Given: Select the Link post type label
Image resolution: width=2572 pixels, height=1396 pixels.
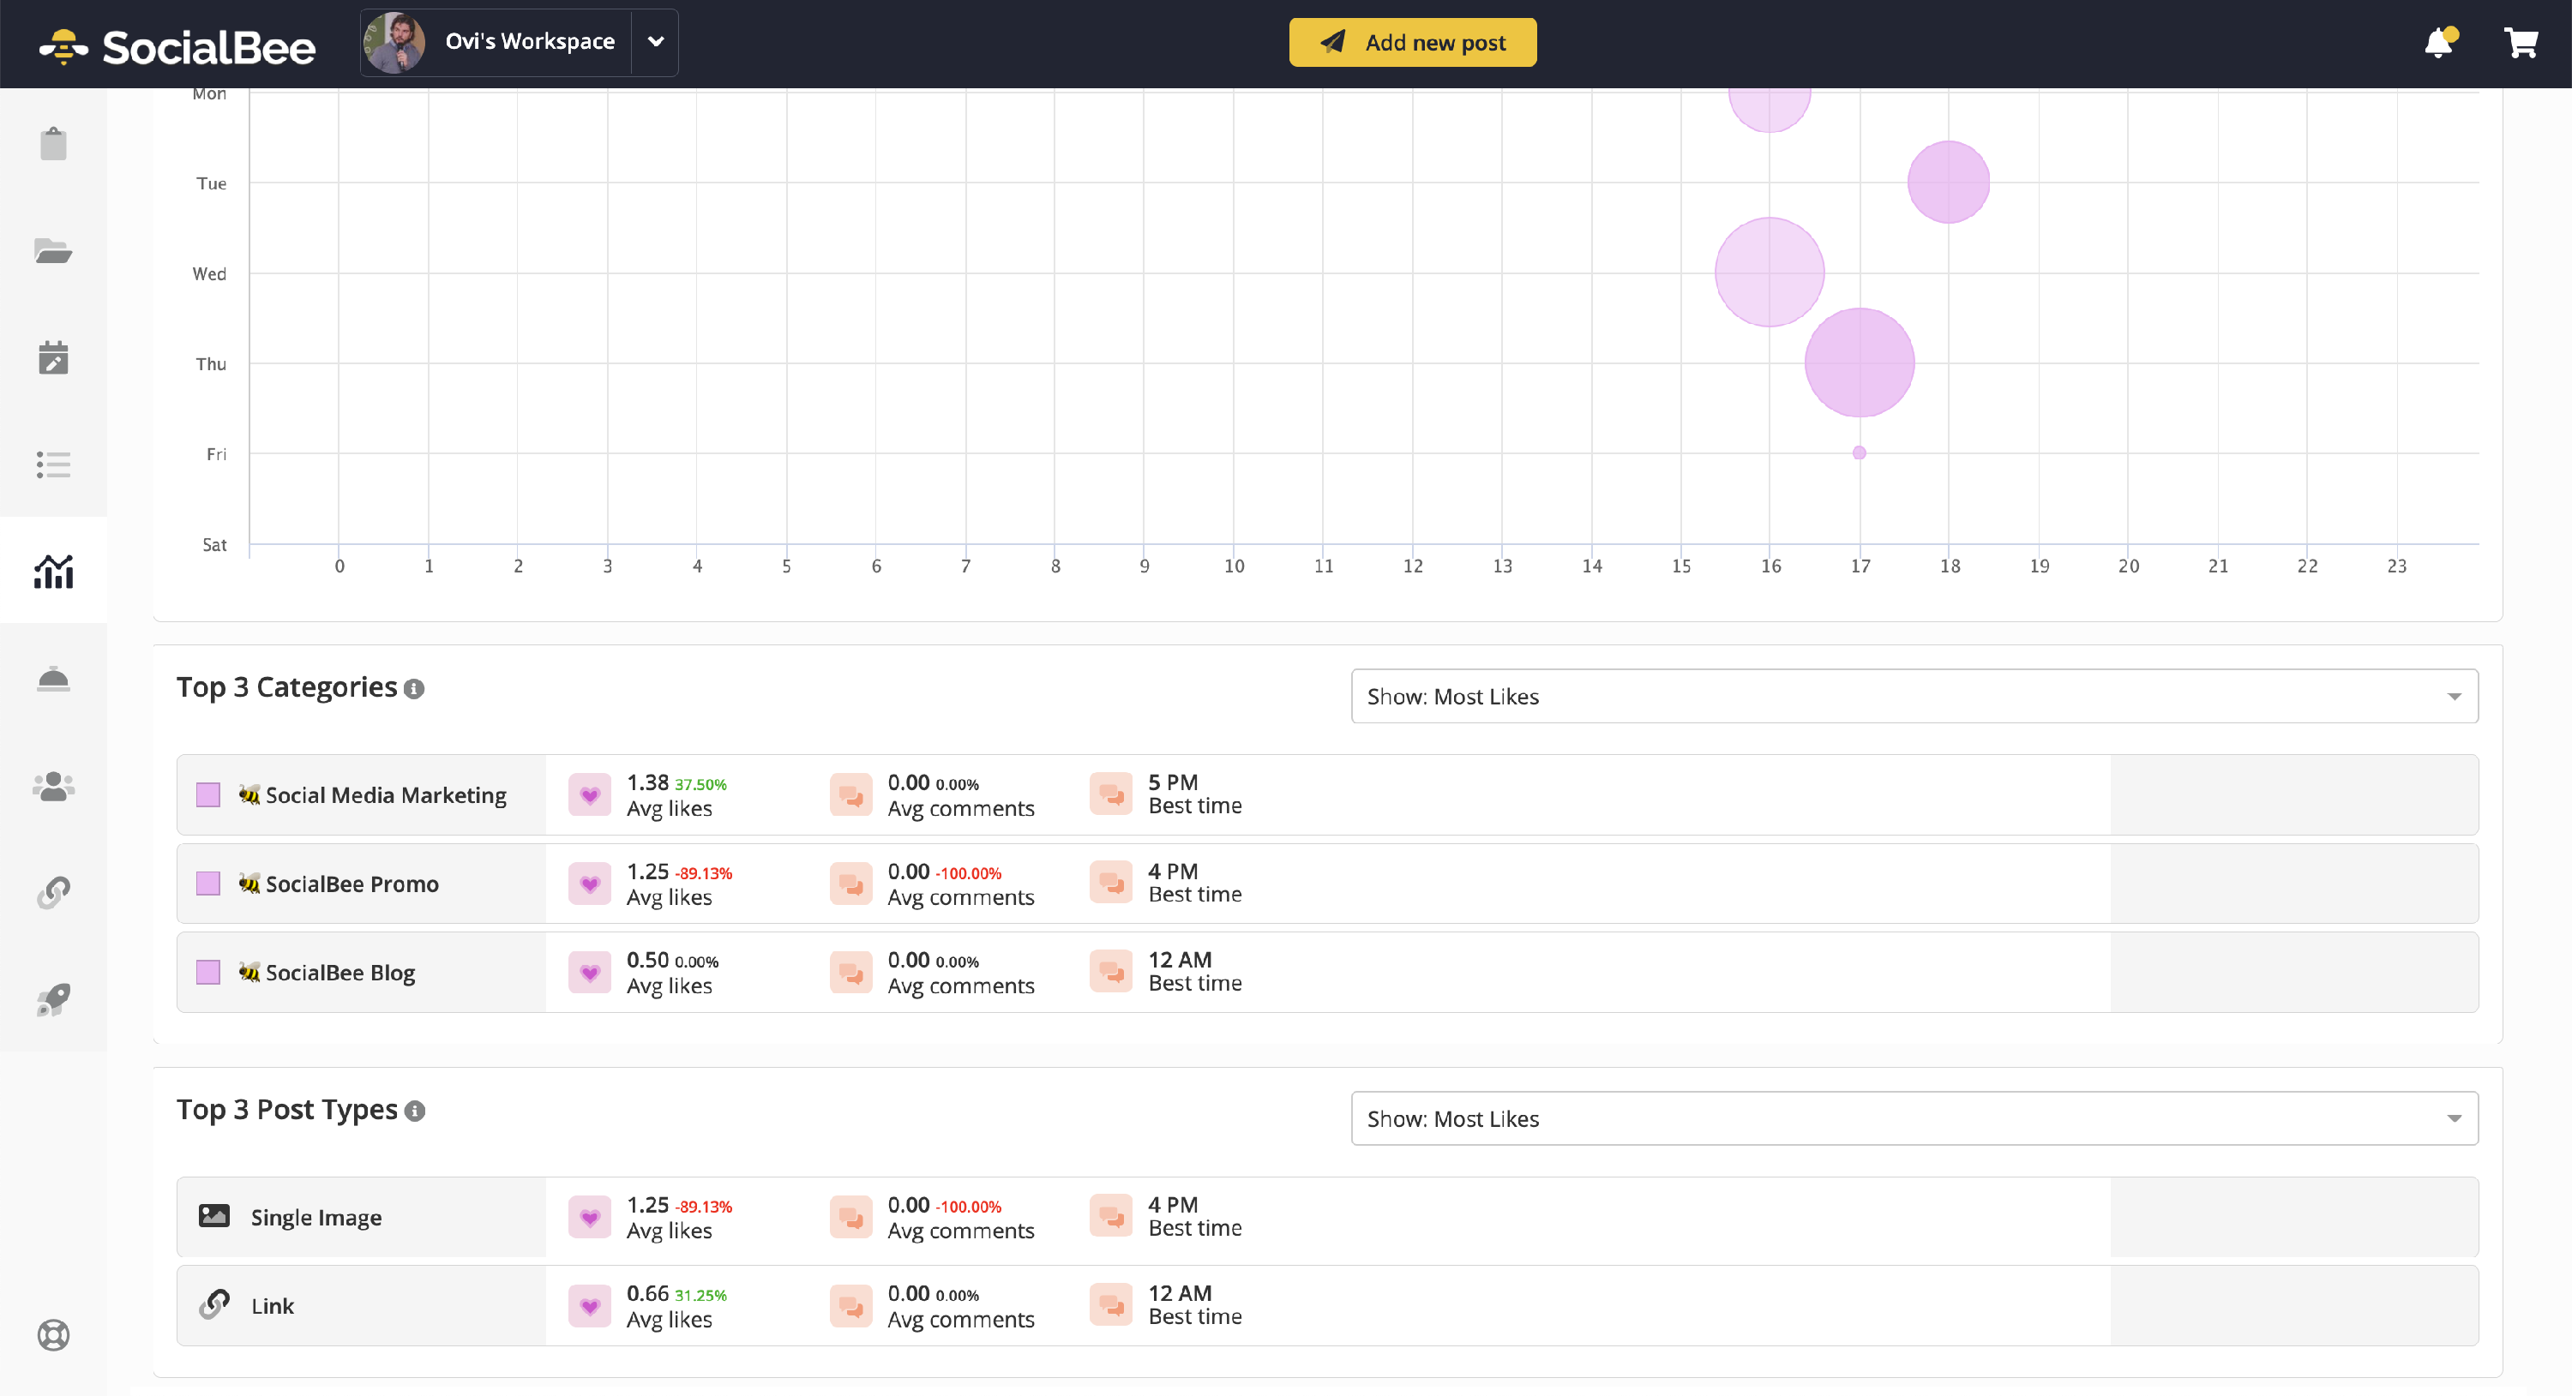Looking at the screenshot, I should (273, 1305).
